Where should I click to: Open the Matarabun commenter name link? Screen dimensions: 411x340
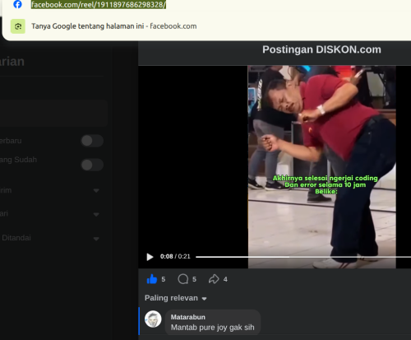click(x=188, y=317)
